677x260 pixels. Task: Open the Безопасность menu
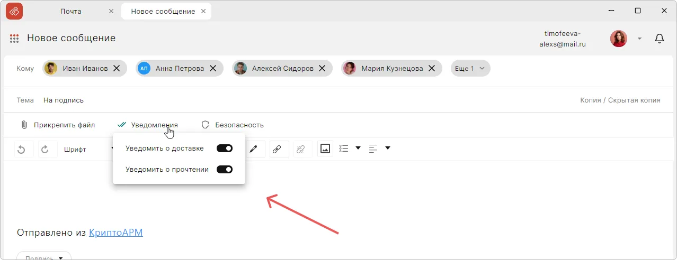tap(233, 125)
